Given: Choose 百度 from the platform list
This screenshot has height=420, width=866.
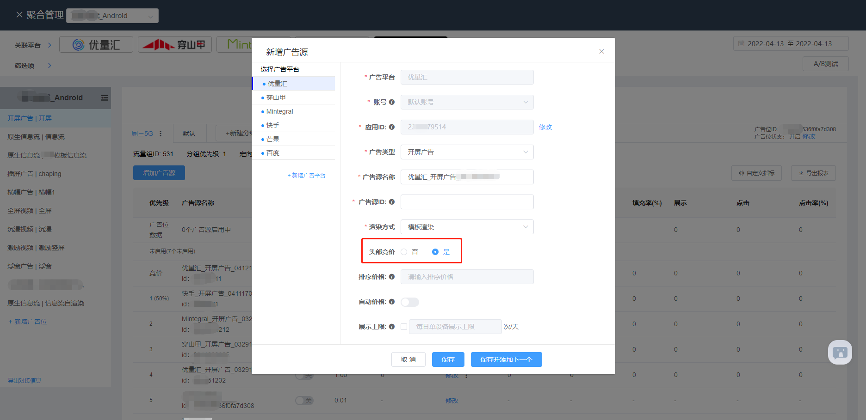Looking at the screenshot, I should tap(273, 153).
